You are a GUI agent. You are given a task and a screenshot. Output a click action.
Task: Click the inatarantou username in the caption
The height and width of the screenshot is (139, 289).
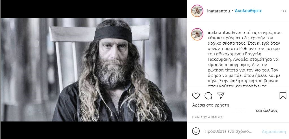click(219, 32)
